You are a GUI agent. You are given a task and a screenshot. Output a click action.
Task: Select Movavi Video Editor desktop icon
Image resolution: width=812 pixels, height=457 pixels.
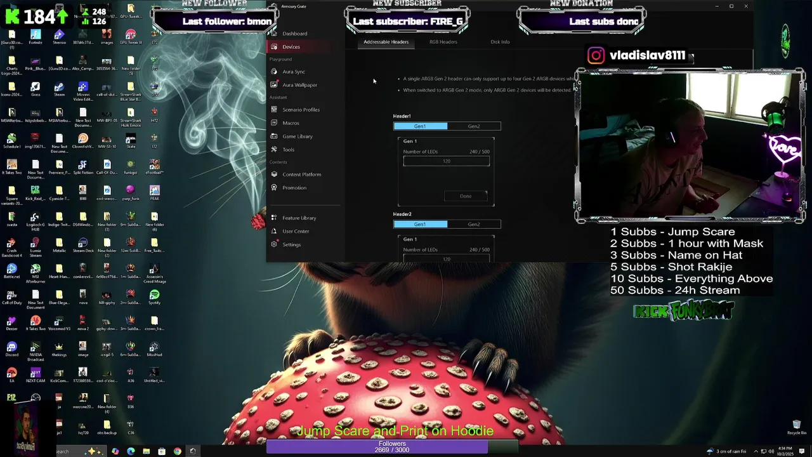83,91
